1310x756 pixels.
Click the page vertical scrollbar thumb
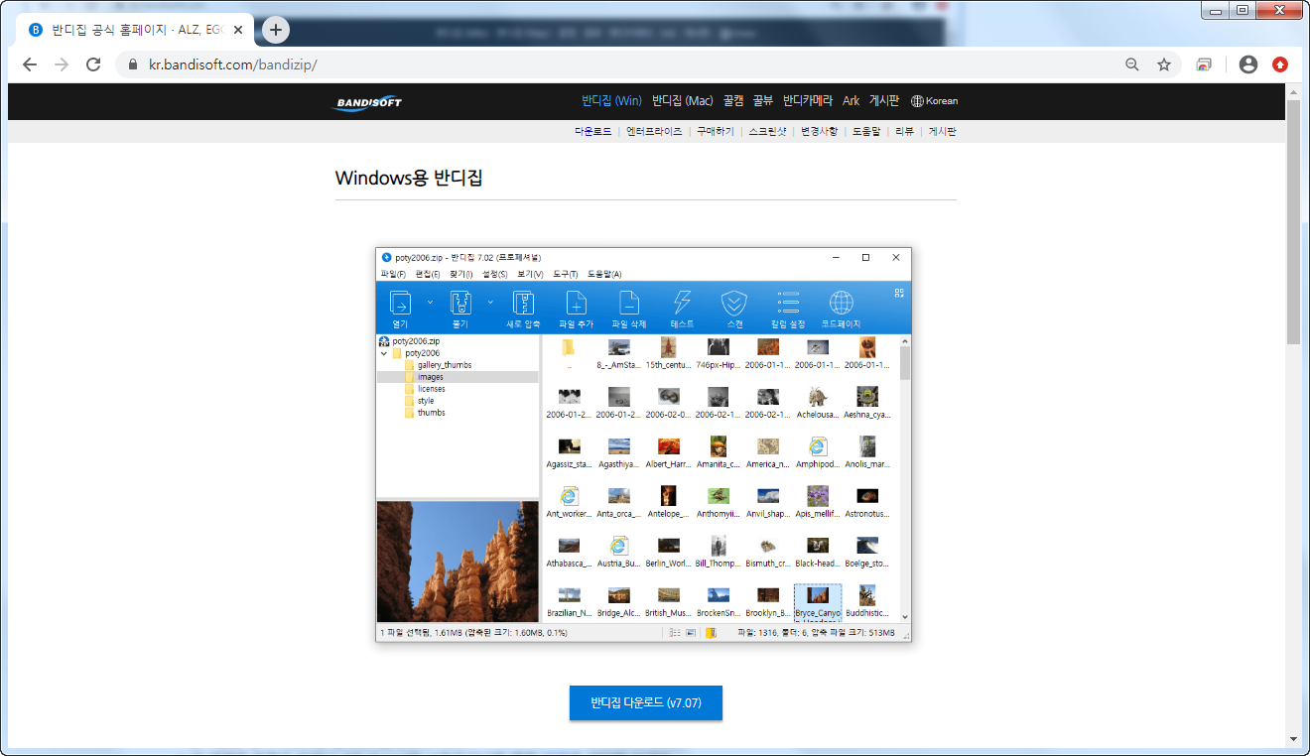tap(1293, 220)
